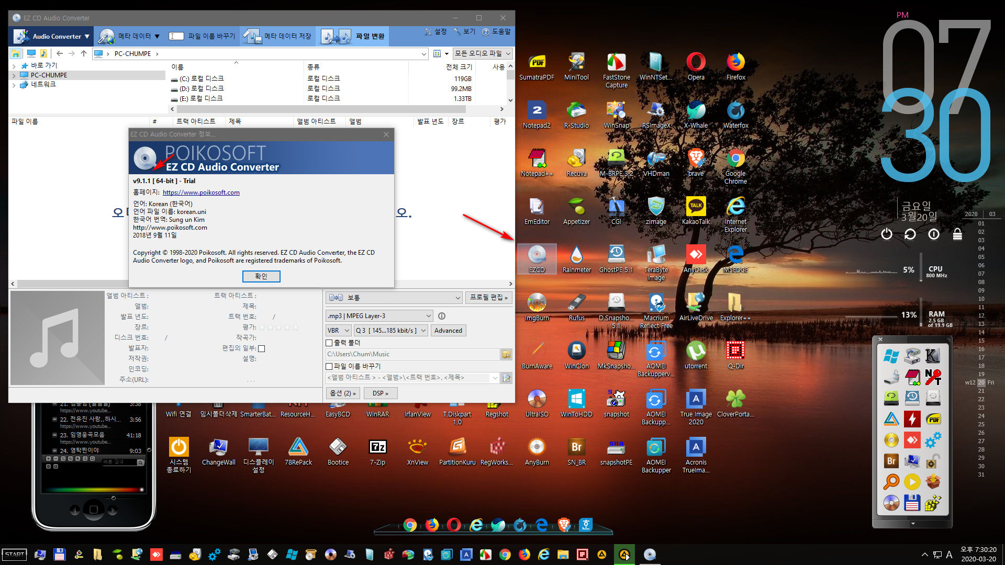Select PC-CHUMPE in folder tree

tap(49, 75)
